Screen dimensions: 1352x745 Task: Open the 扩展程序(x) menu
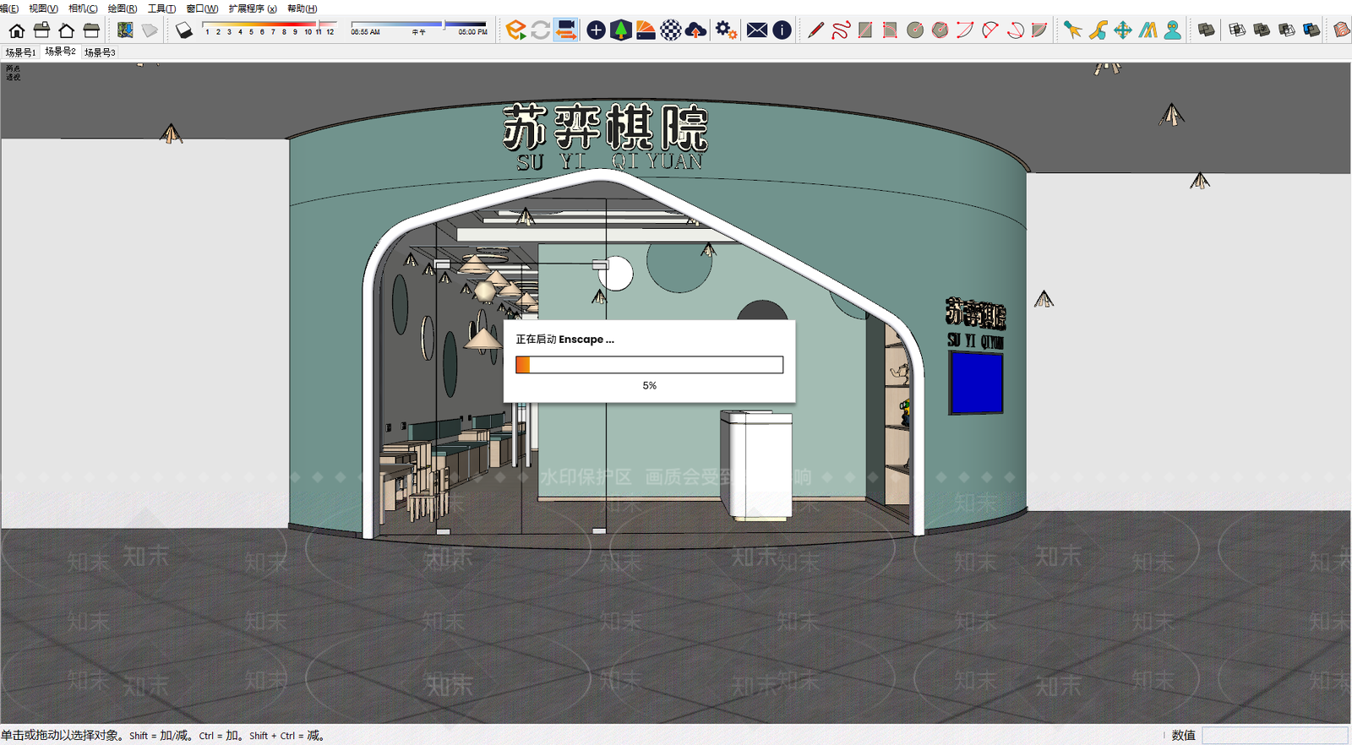tap(253, 8)
